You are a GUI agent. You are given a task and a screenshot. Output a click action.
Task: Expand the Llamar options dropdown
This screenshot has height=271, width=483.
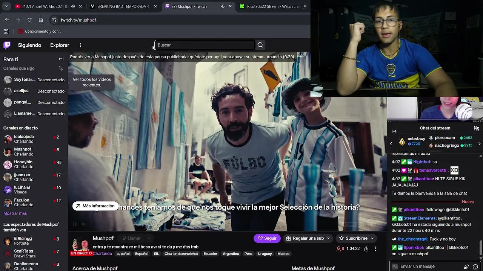pos(149,238)
